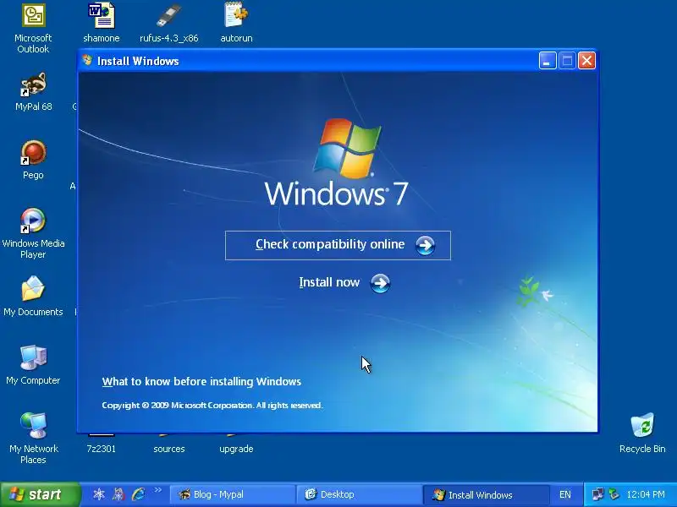This screenshot has width=677, height=507.
Task: Click the Install now link
Action: (x=329, y=282)
